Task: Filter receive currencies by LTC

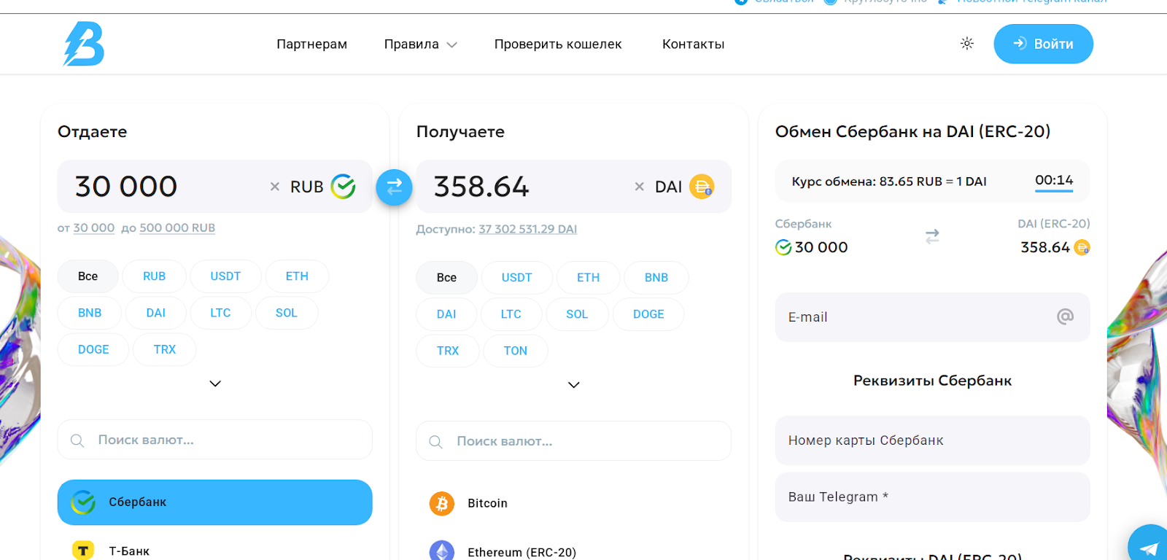Action: (511, 314)
